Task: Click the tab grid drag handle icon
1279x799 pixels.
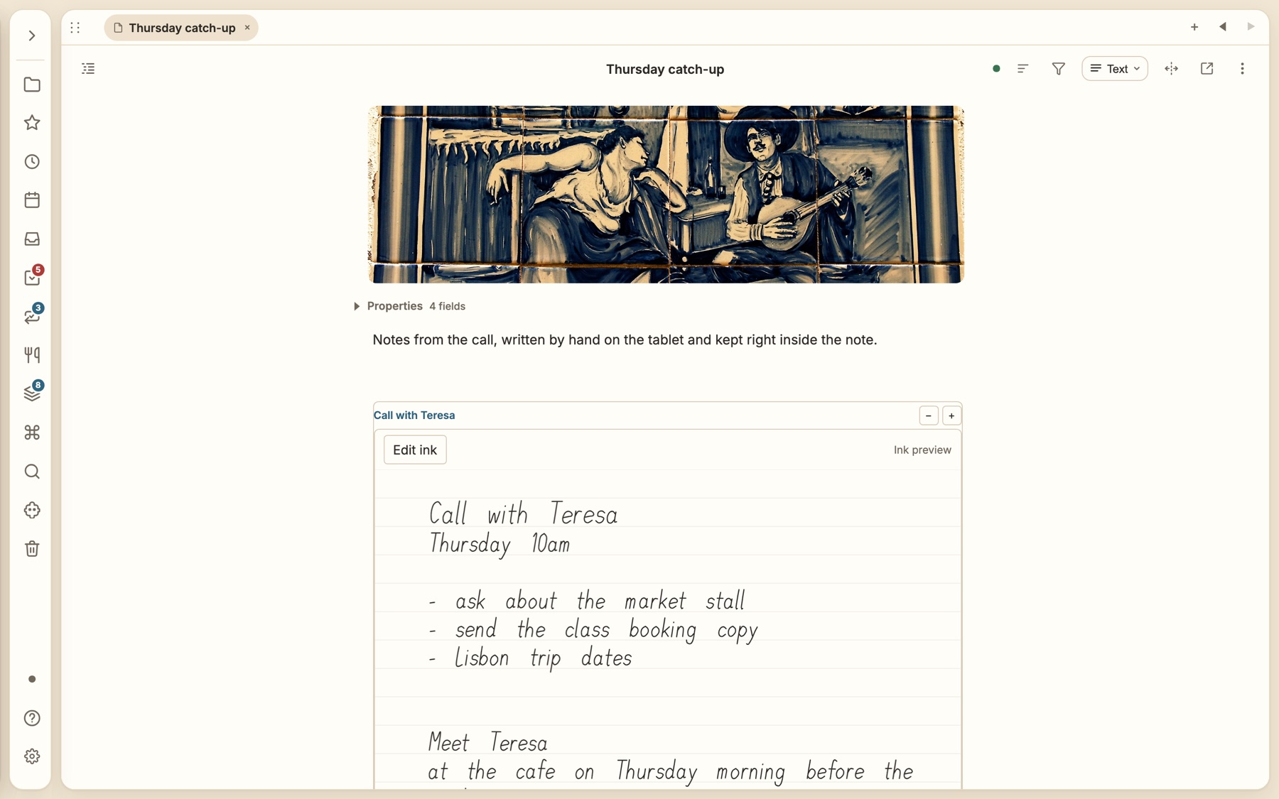Action: pos(75,28)
